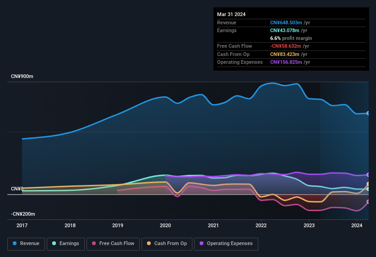Click the 2022 x-axis label
This screenshot has width=376, height=257.
tap(261, 225)
